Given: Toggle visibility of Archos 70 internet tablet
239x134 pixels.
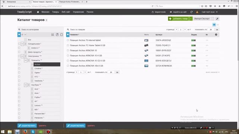Looking at the screenshot, I should click(x=193, y=41).
